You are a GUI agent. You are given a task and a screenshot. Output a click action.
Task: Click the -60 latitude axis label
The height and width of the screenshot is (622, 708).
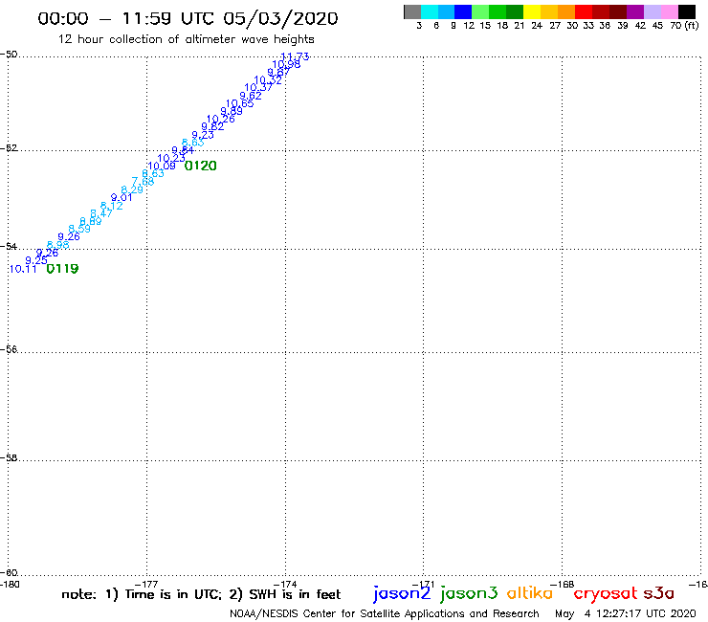click(9, 573)
